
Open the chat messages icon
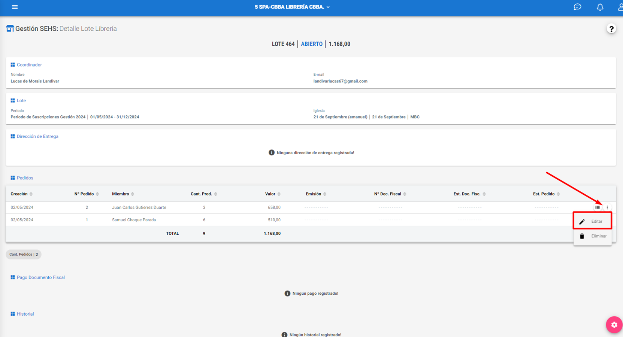[577, 7]
